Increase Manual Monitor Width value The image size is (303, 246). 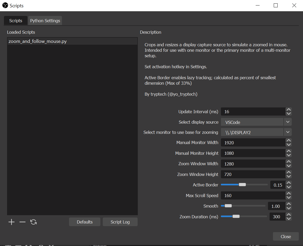tap(289, 140)
